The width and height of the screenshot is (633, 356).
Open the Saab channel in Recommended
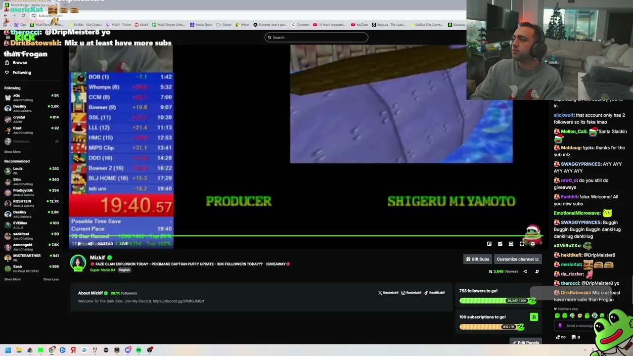(31, 268)
